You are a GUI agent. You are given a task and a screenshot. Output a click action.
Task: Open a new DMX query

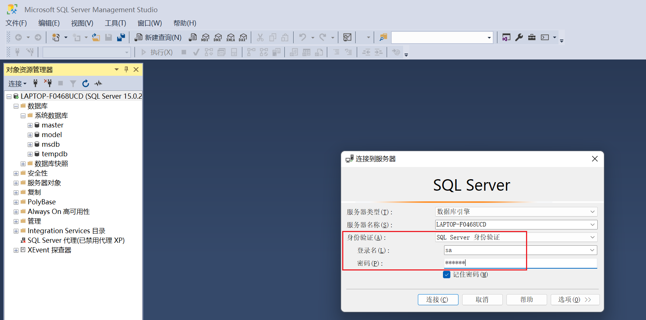[218, 37]
